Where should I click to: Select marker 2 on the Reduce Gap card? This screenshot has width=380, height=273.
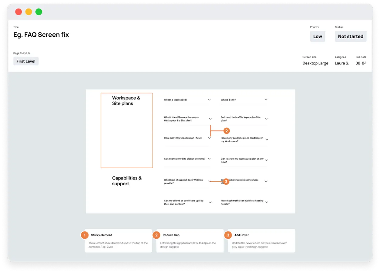[x=156, y=235]
